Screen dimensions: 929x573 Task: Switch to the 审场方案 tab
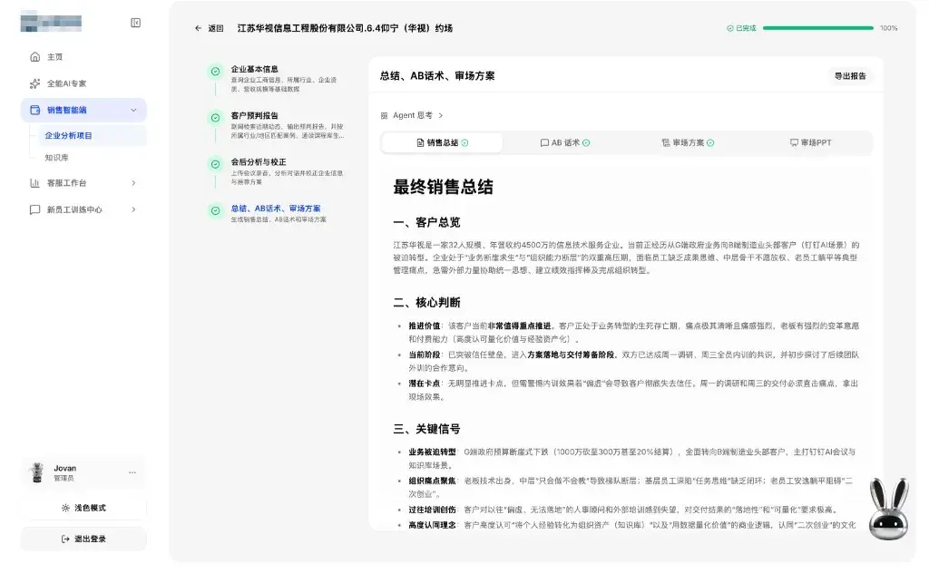[x=688, y=142]
